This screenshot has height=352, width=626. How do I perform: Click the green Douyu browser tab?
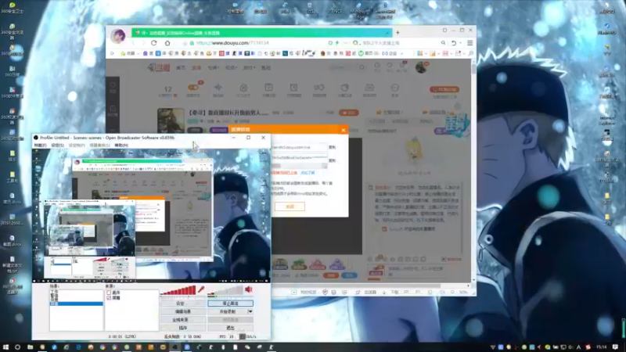point(261,33)
